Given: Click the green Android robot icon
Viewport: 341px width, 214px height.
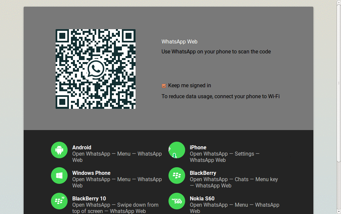Looking at the screenshot, I should pyautogui.click(x=59, y=150).
